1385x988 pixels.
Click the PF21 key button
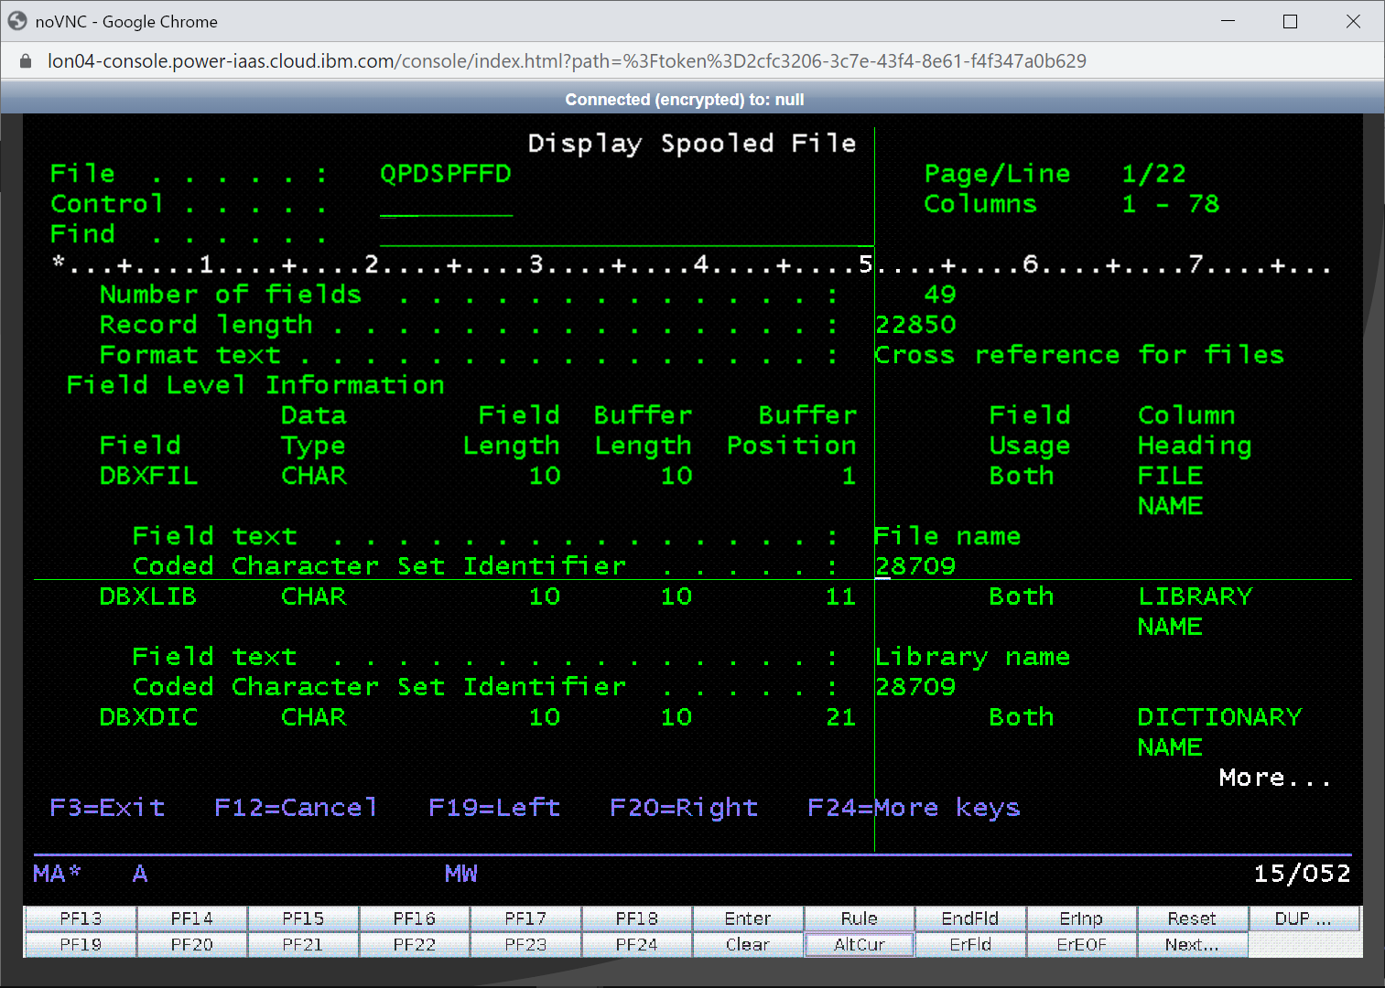point(303,945)
